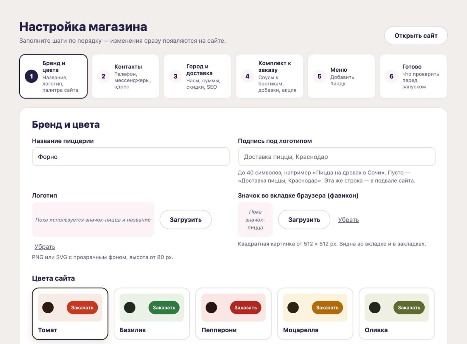Image resolution: width=467 pixels, height=344 pixels.
Task: Open step 4 'Комплект к заказу'
Action: (270, 76)
